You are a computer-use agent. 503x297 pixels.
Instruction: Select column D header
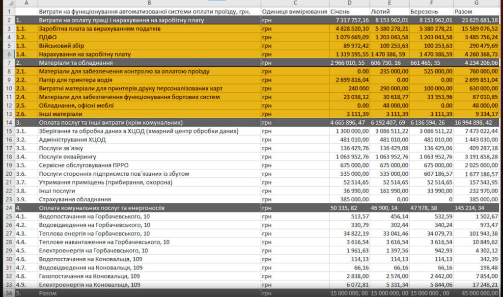click(x=349, y=3)
